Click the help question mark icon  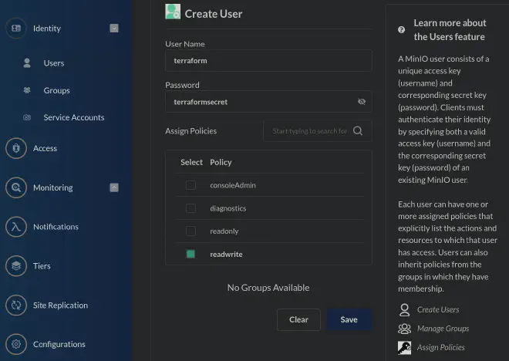(402, 30)
